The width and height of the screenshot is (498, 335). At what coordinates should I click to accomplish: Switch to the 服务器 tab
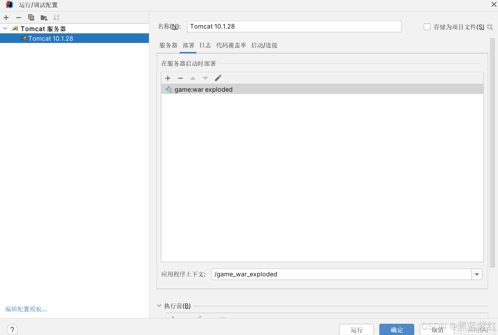coord(168,46)
